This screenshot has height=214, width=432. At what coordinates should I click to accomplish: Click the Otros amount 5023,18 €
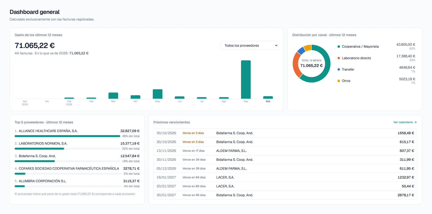[407, 79]
